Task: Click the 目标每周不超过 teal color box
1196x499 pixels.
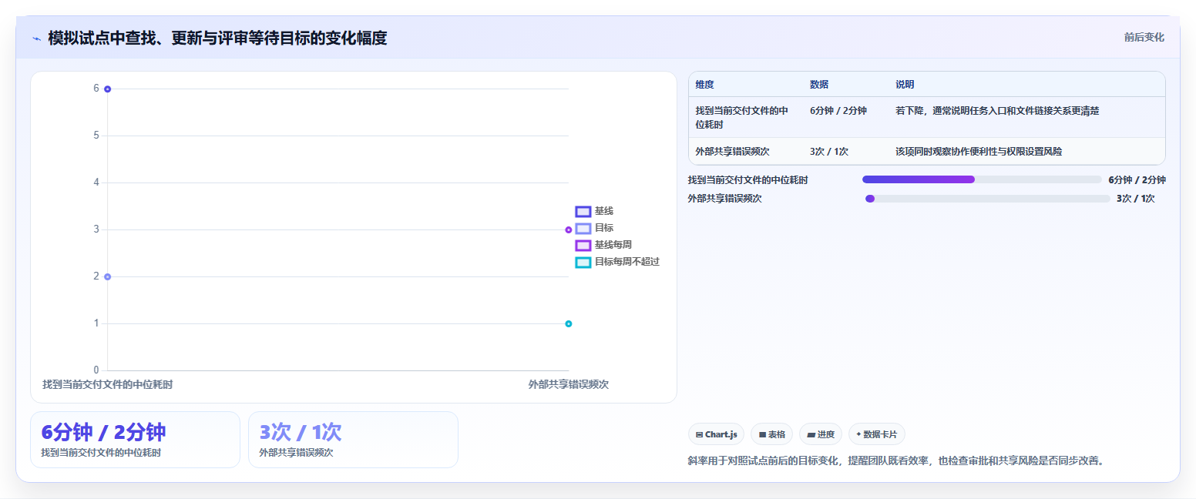Action: point(583,262)
